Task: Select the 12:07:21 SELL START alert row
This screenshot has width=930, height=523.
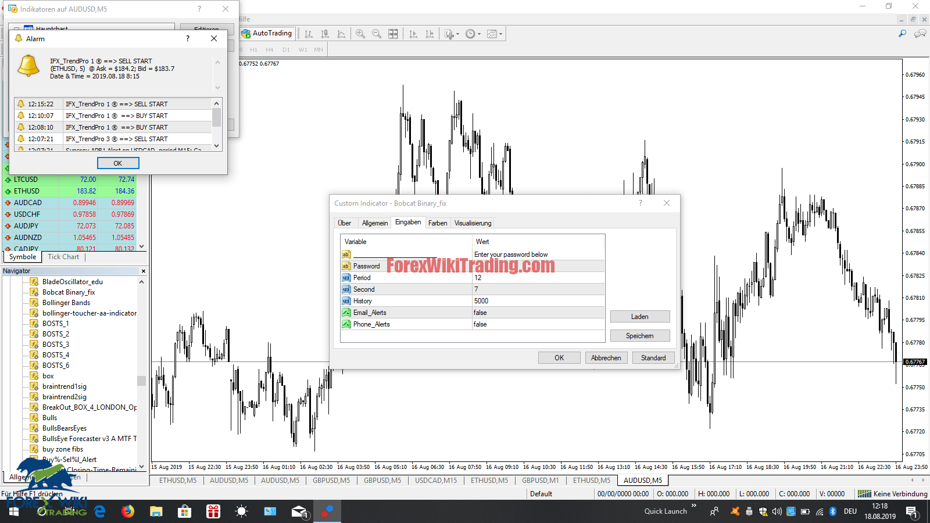Action: click(x=113, y=139)
